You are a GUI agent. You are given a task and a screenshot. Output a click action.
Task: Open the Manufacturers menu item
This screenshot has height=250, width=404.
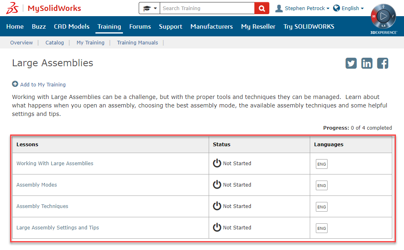coord(212,27)
